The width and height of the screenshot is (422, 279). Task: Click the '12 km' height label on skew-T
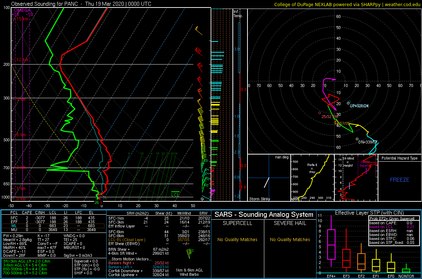[22, 59]
